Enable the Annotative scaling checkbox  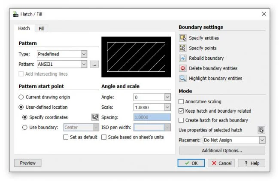181,101
